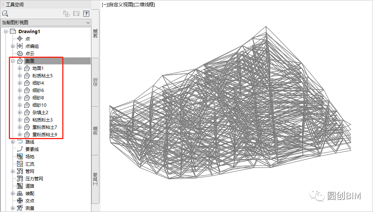
Task: Click the 压力管网 pressure network icon
Action: [x=20, y=179]
